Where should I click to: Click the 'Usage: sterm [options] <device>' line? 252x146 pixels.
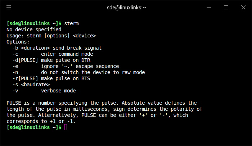pos(51,36)
